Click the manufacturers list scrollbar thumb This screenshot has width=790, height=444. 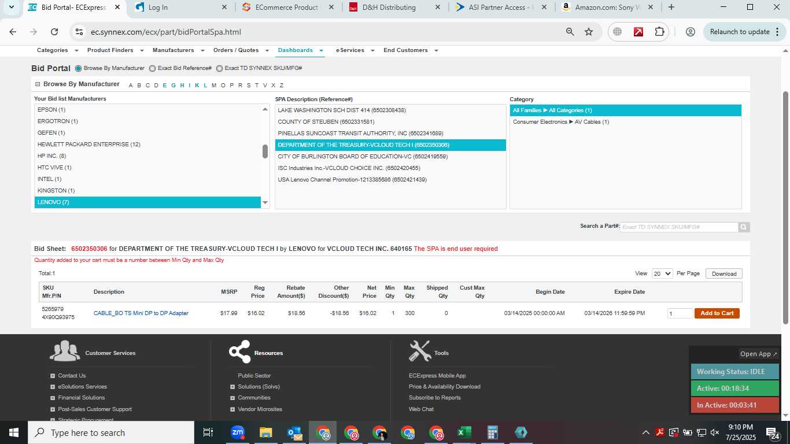[265, 151]
